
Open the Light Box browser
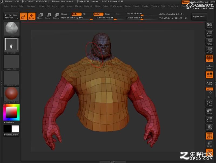point(199,16)
